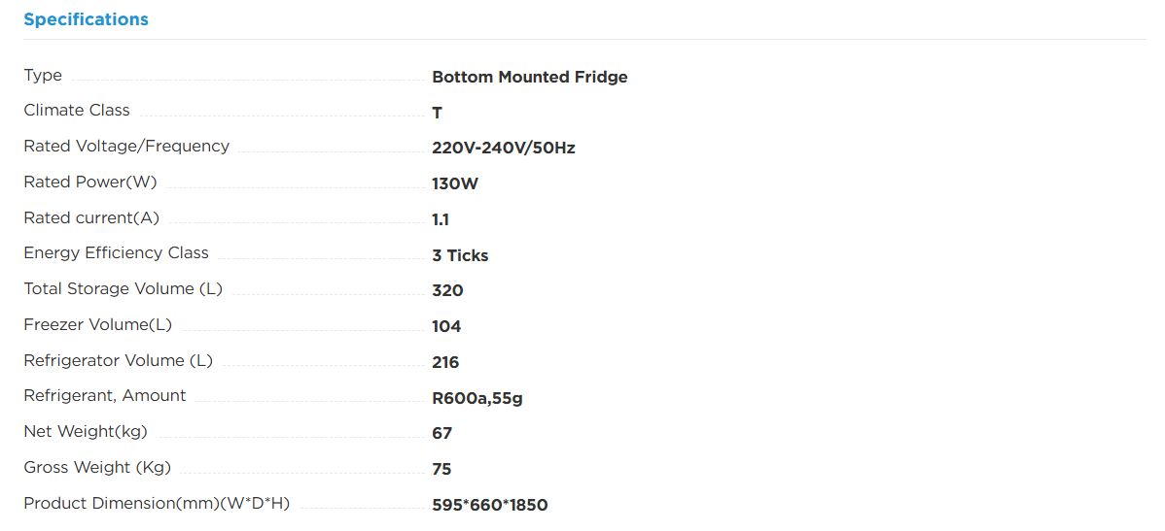This screenshot has width=1165, height=531.
Task: Click the Rated Voltage/Frequency label
Action: [x=126, y=147]
